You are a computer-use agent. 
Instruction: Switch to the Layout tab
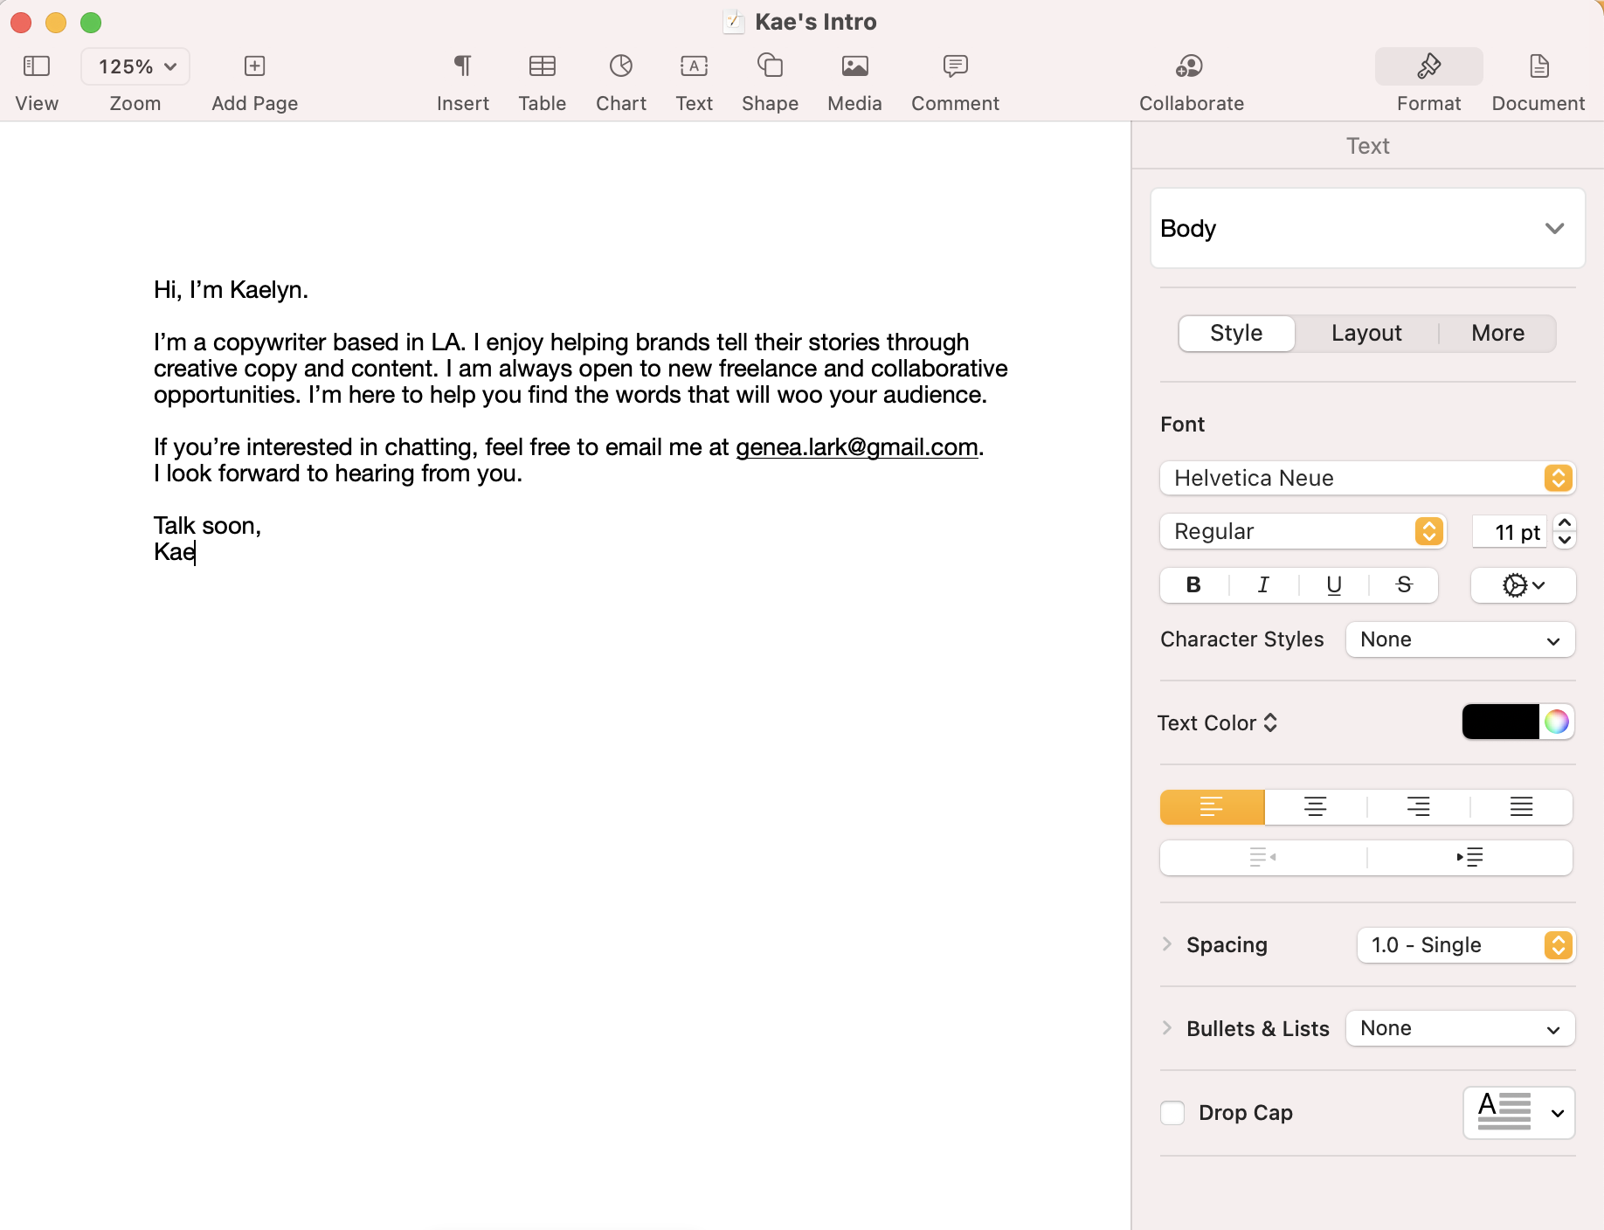1366,333
